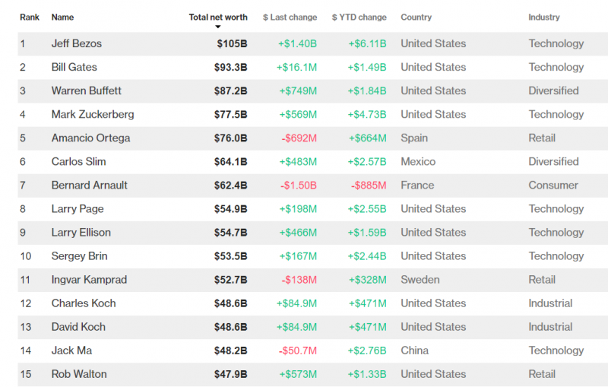Click the Country column header
Viewport: 608px width, 387px height.
coord(416,17)
